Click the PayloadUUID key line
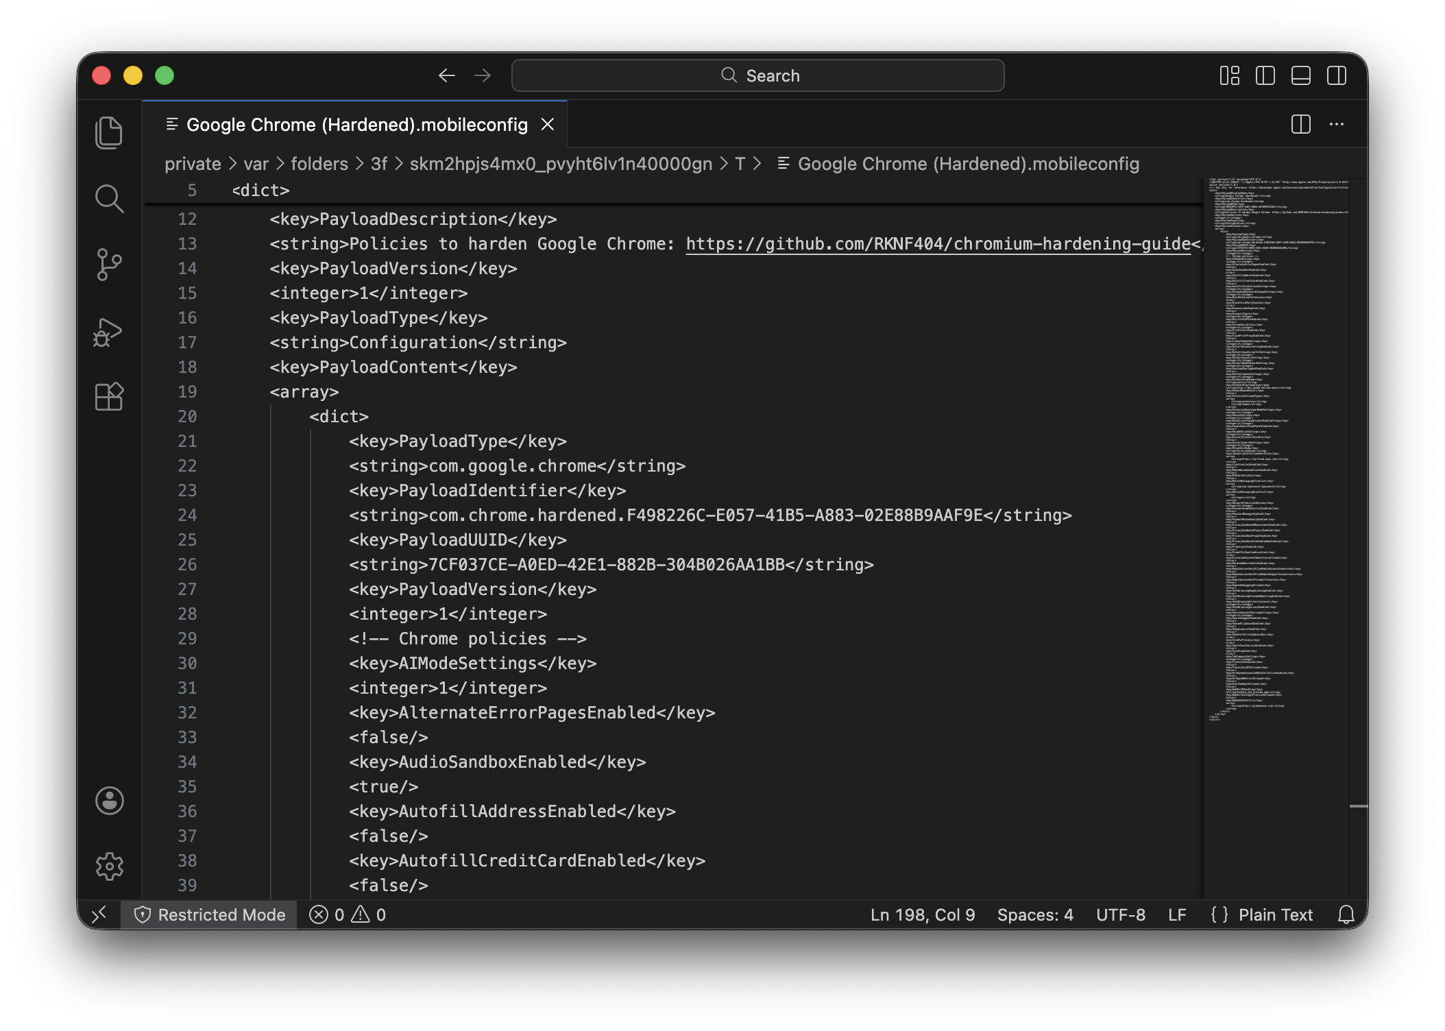This screenshot has width=1445, height=1031. point(457,539)
